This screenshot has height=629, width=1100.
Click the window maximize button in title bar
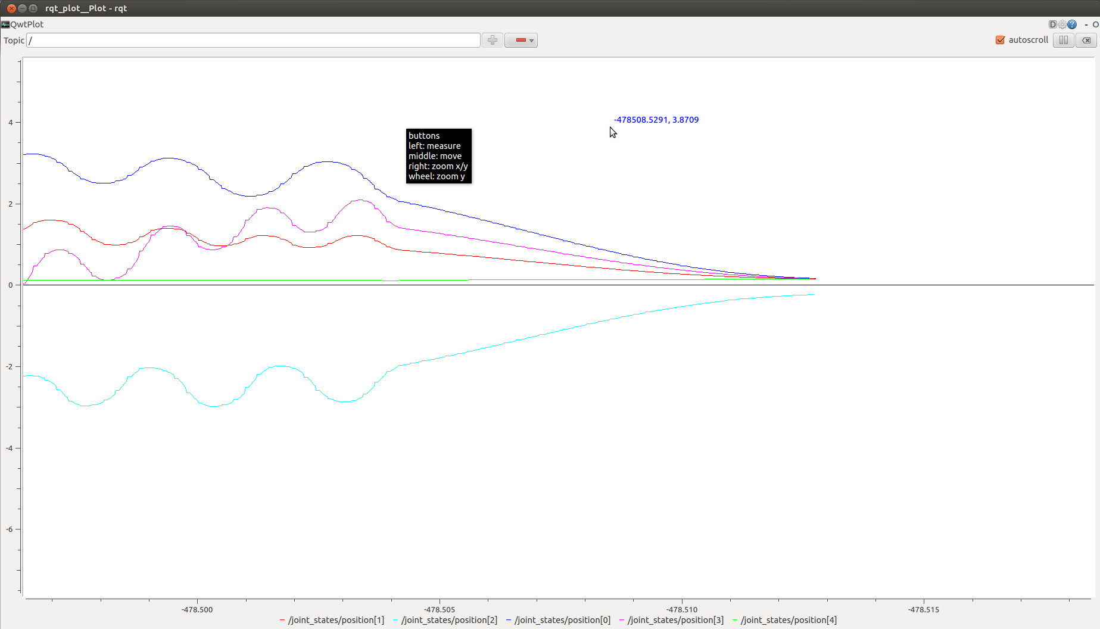point(33,8)
